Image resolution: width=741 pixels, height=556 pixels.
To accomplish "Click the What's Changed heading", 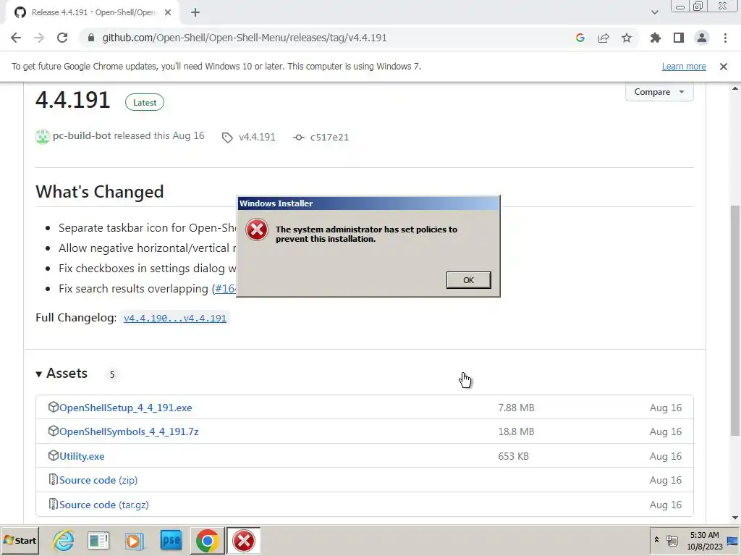I will pos(100,191).
